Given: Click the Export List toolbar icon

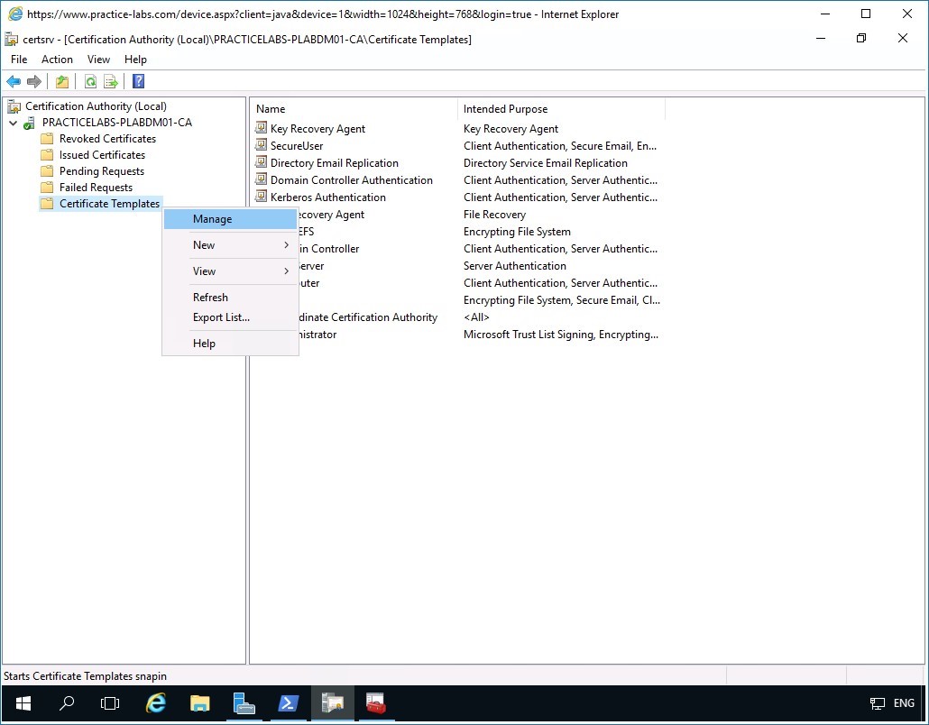Looking at the screenshot, I should 111,81.
